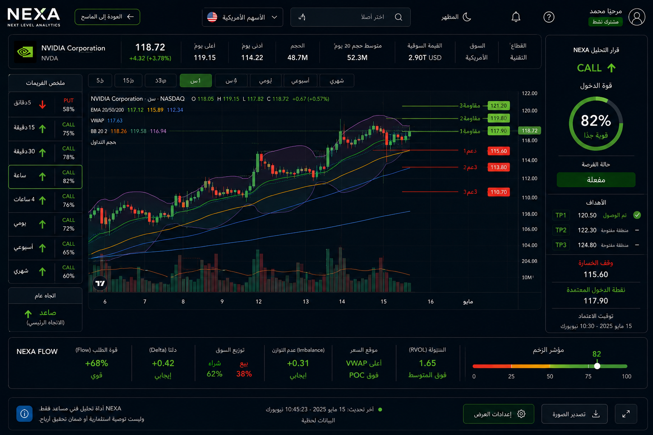Click the search magnifier icon
This screenshot has width=653, height=435.
click(x=398, y=17)
